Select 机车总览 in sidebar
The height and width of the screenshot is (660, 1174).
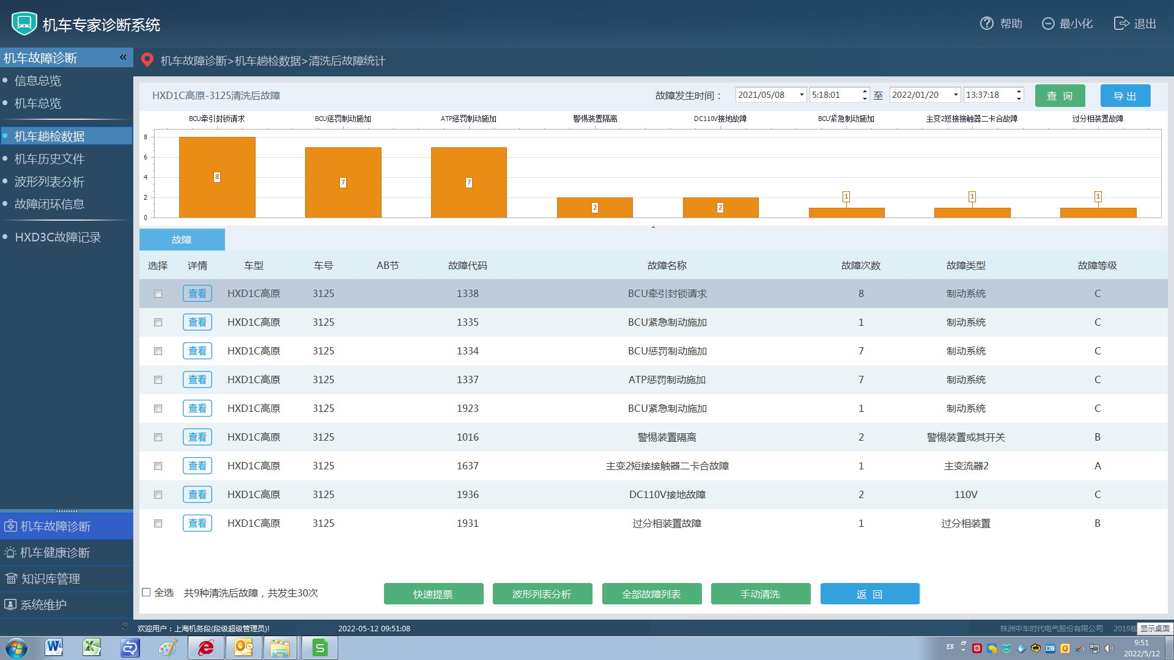click(38, 103)
